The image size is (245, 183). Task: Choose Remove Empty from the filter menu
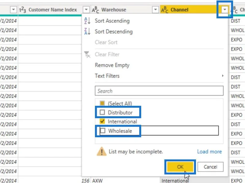tap(112, 65)
